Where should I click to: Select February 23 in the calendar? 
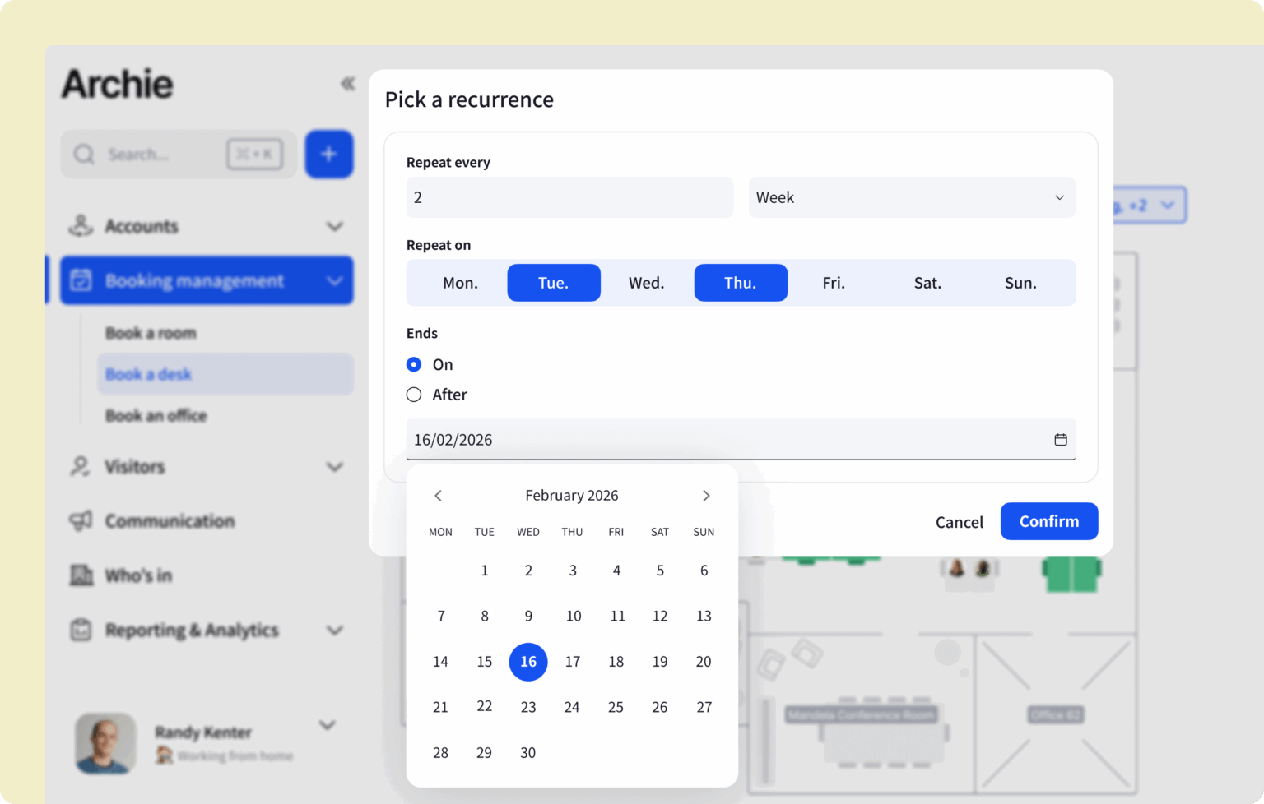(528, 707)
